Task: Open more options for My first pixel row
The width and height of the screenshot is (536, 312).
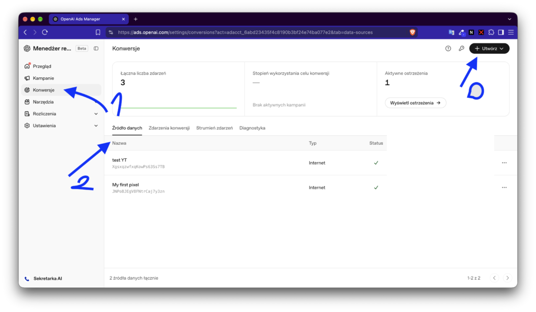Action: pyautogui.click(x=504, y=188)
